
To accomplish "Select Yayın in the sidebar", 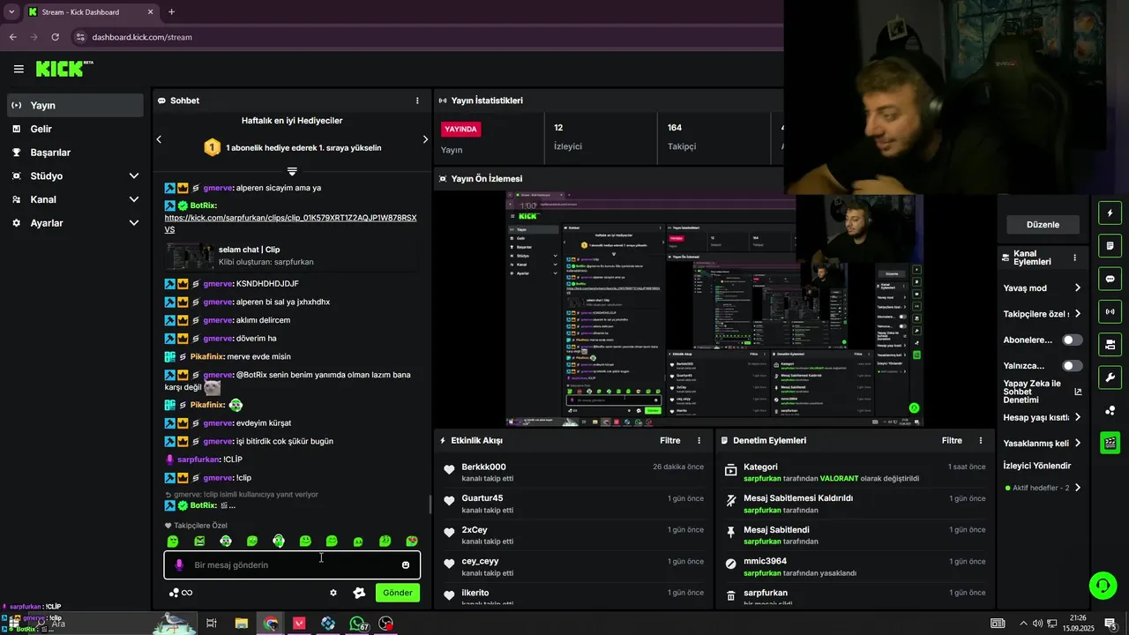I will 75,105.
